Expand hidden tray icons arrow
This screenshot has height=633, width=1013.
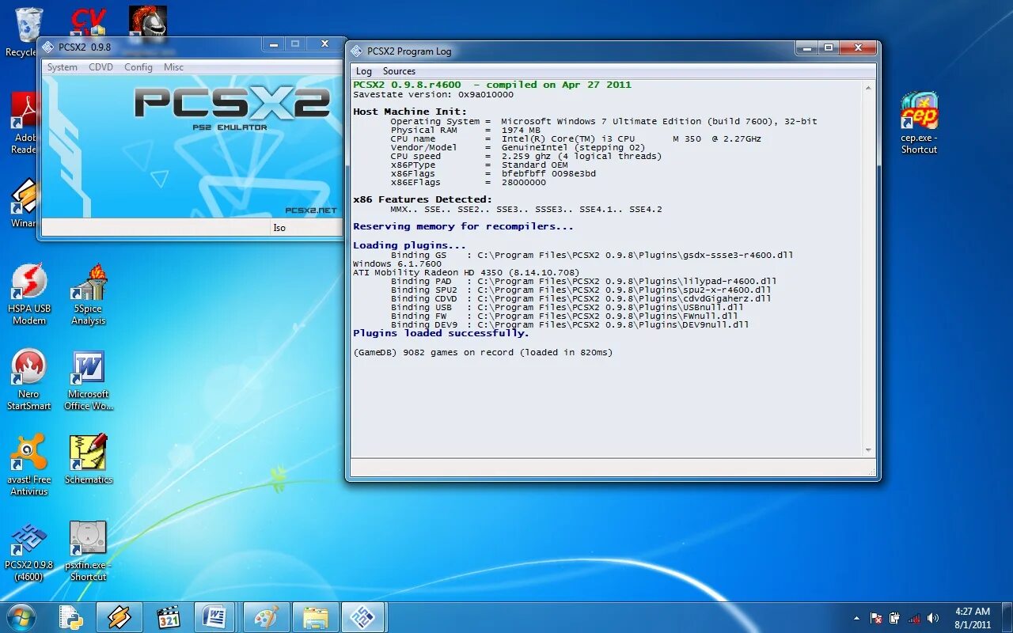[856, 618]
